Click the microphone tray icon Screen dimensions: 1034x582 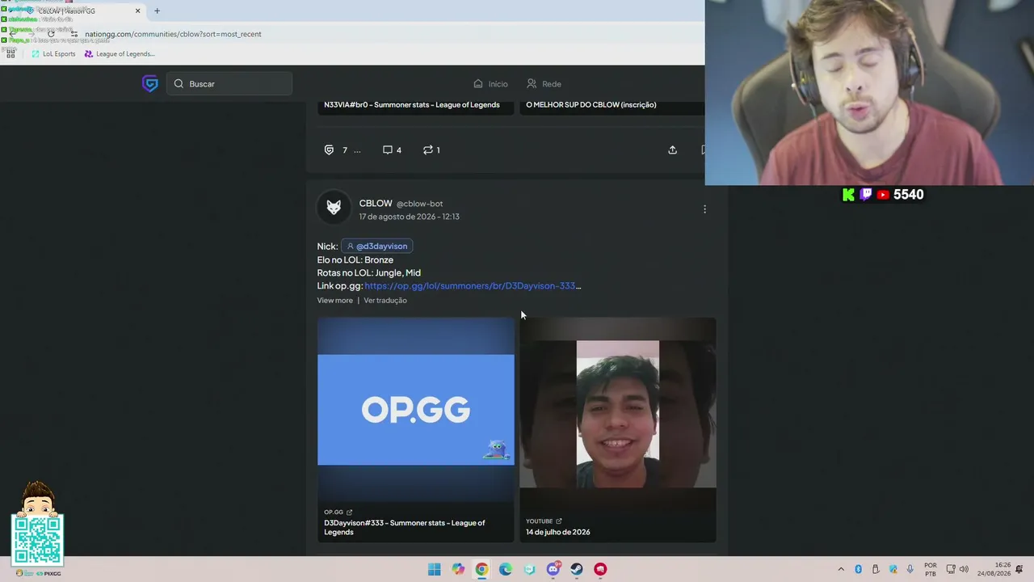tap(910, 569)
